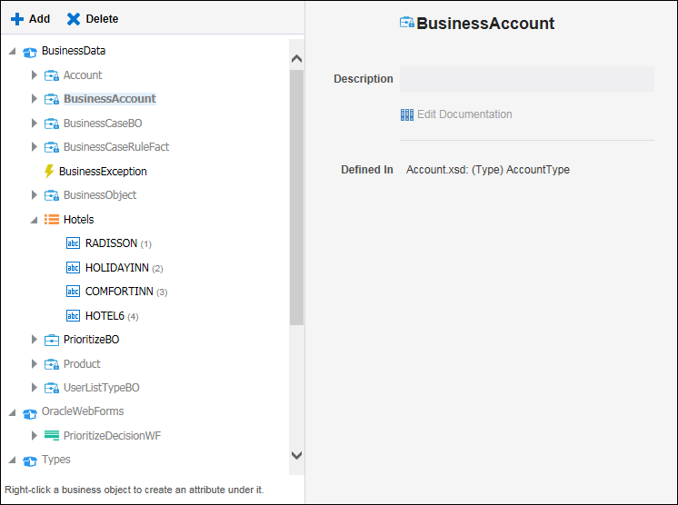
Task: Click the abc icon beside RADISSON
Action: [x=74, y=243]
